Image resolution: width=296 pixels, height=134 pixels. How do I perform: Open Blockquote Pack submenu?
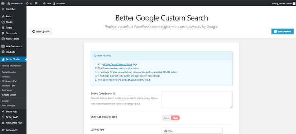[10, 81]
